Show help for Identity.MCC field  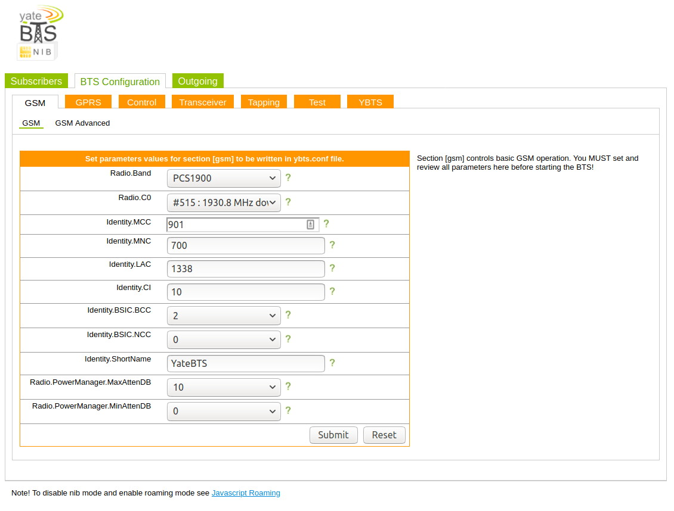(x=326, y=224)
